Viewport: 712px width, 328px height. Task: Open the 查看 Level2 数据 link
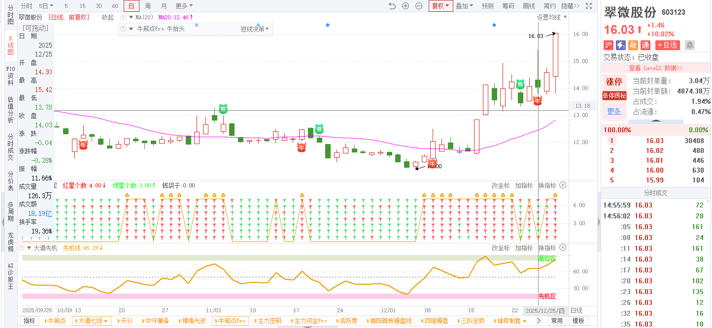pos(655,68)
